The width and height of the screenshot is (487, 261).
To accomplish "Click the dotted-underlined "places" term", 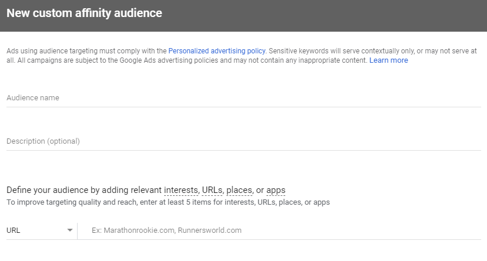I will pyautogui.click(x=239, y=191).
